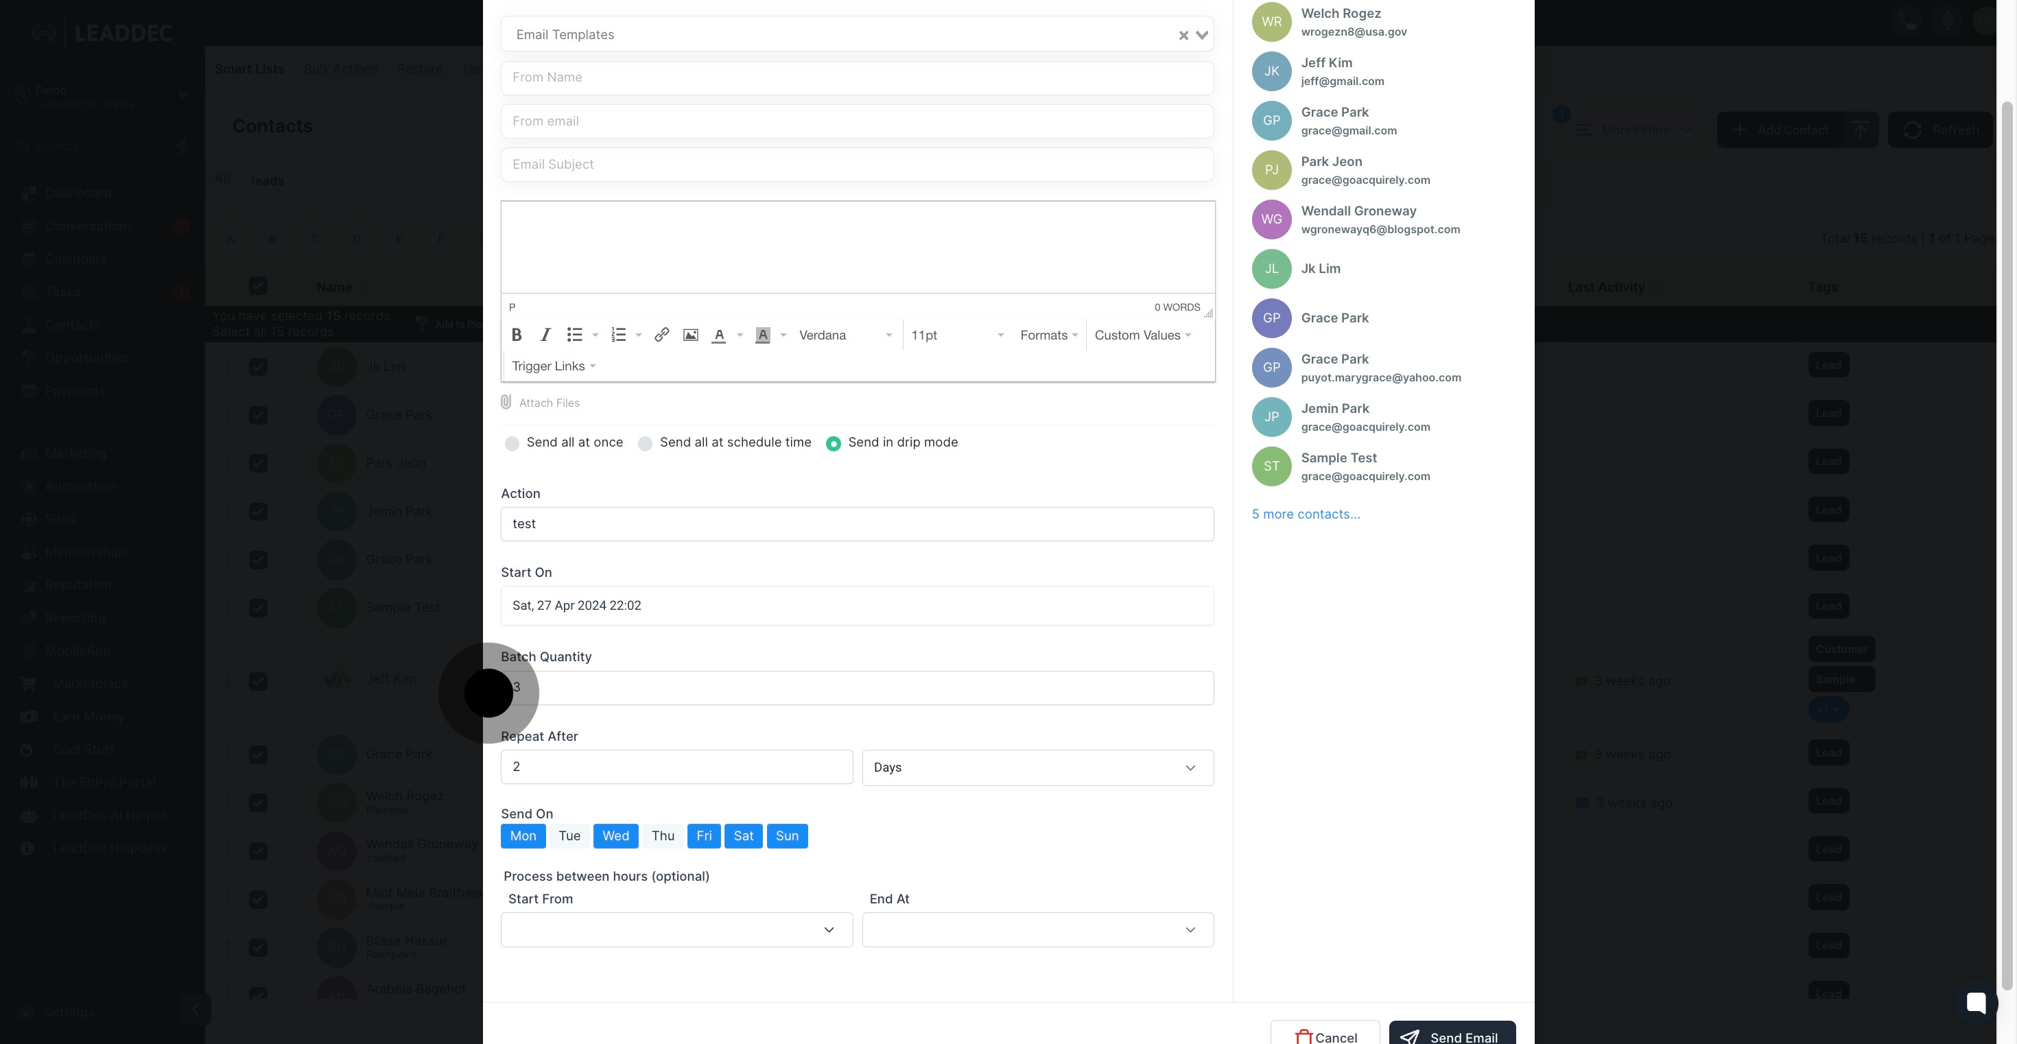Click the Park Jeon PJ avatar
The height and width of the screenshot is (1044, 2017).
[x=1271, y=170]
